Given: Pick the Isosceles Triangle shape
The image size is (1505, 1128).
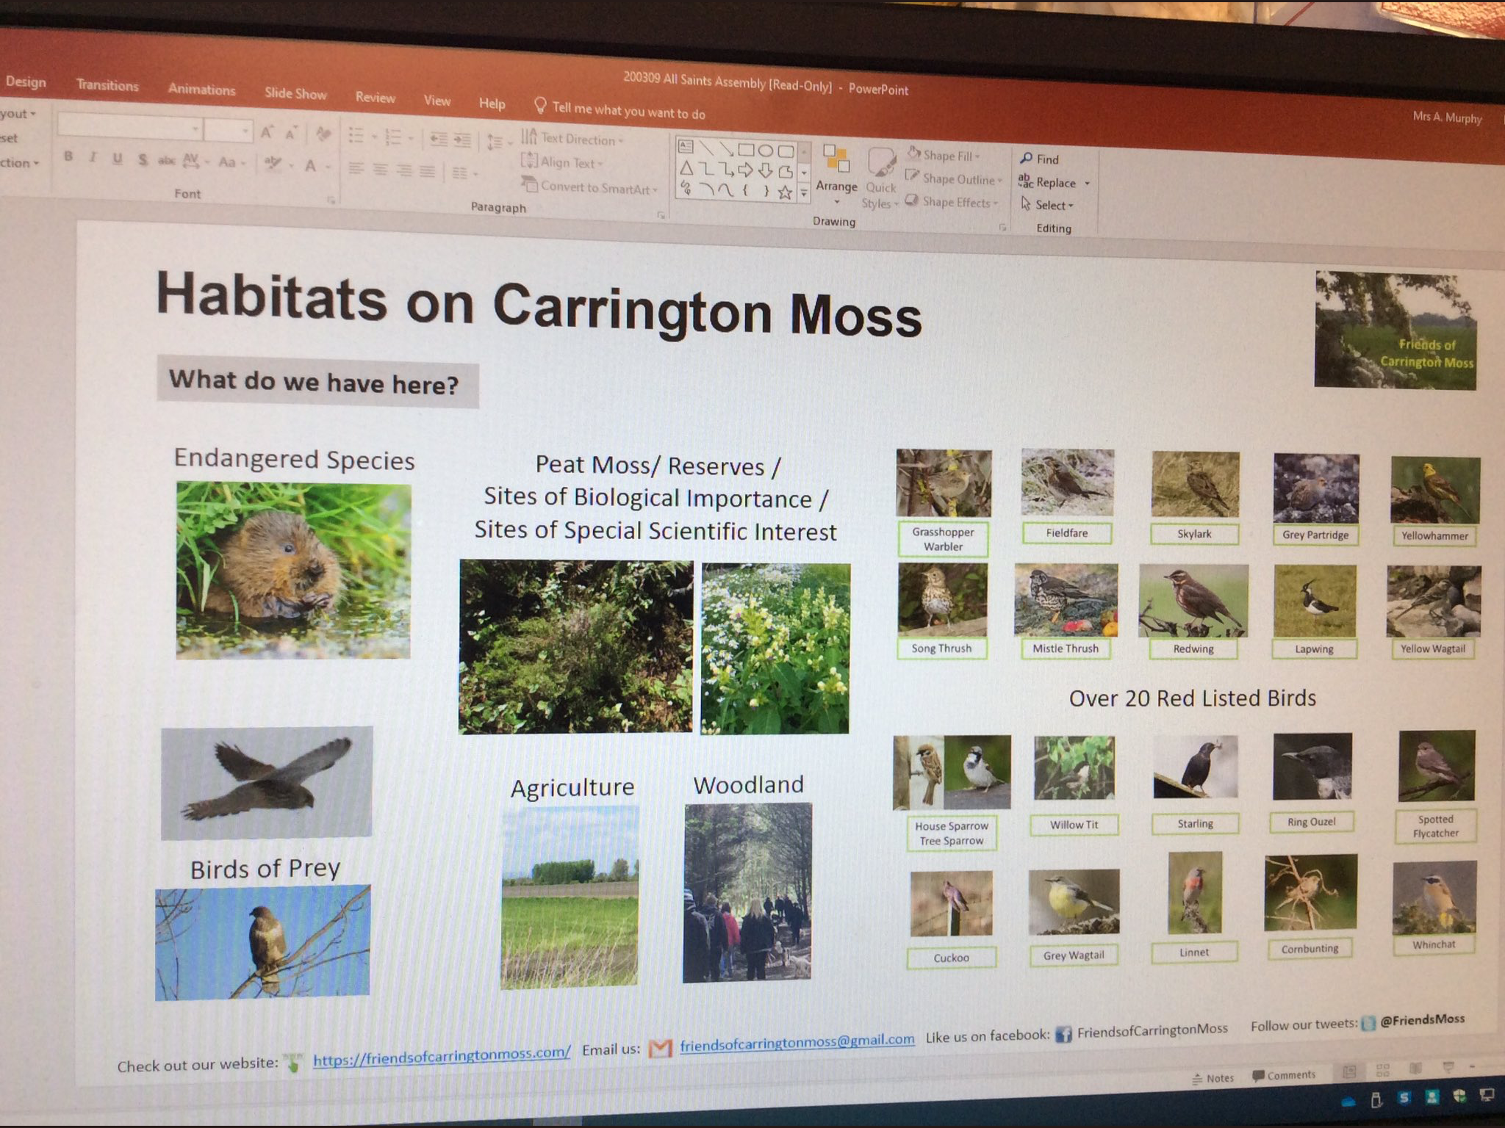Looking at the screenshot, I should tap(686, 168).
